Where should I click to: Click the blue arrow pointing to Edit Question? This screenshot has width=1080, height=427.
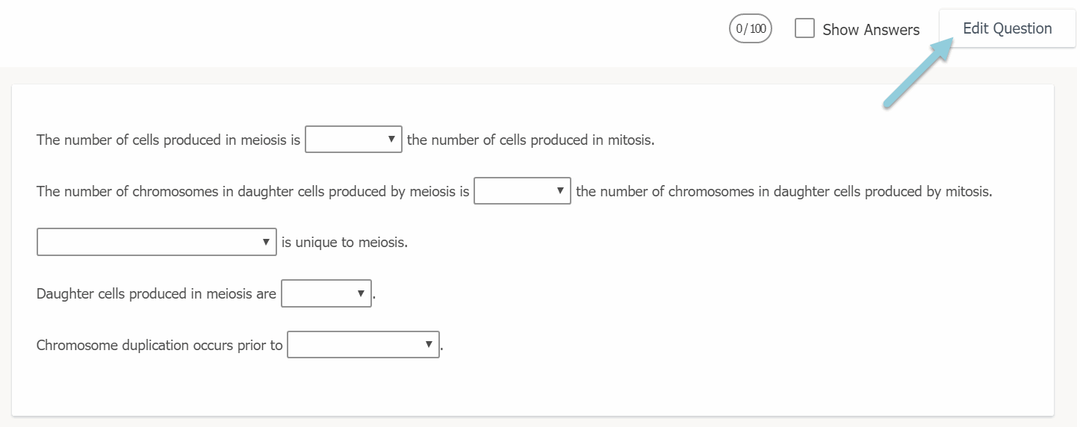916,73
